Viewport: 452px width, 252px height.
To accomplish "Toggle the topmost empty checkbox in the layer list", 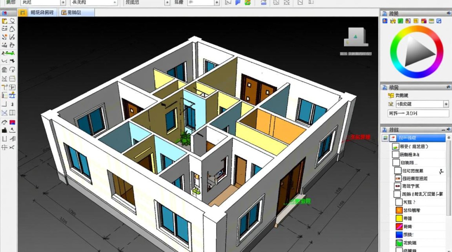I will [x=396, y=155].
